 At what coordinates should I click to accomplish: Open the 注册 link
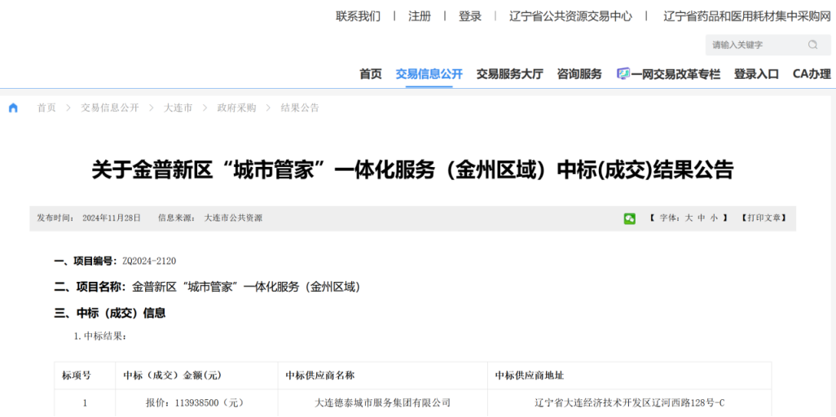[420, 16]
